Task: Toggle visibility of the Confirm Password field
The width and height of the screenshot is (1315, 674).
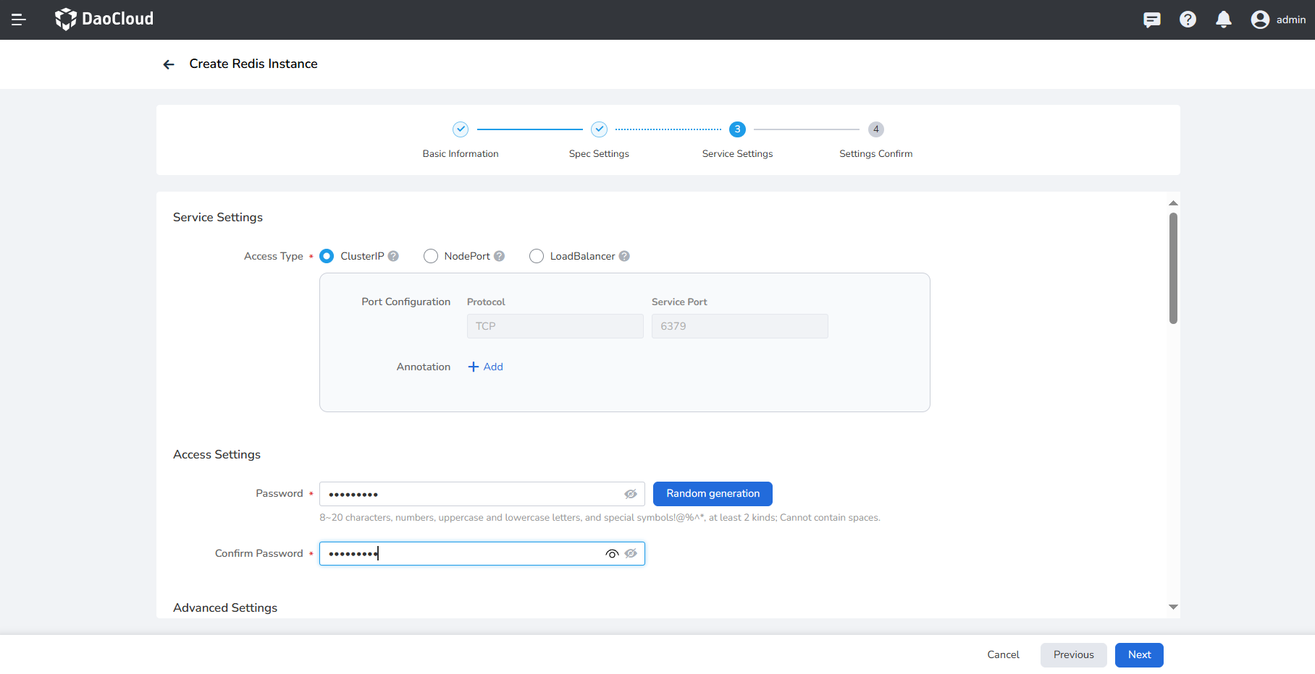Action: 631,553
